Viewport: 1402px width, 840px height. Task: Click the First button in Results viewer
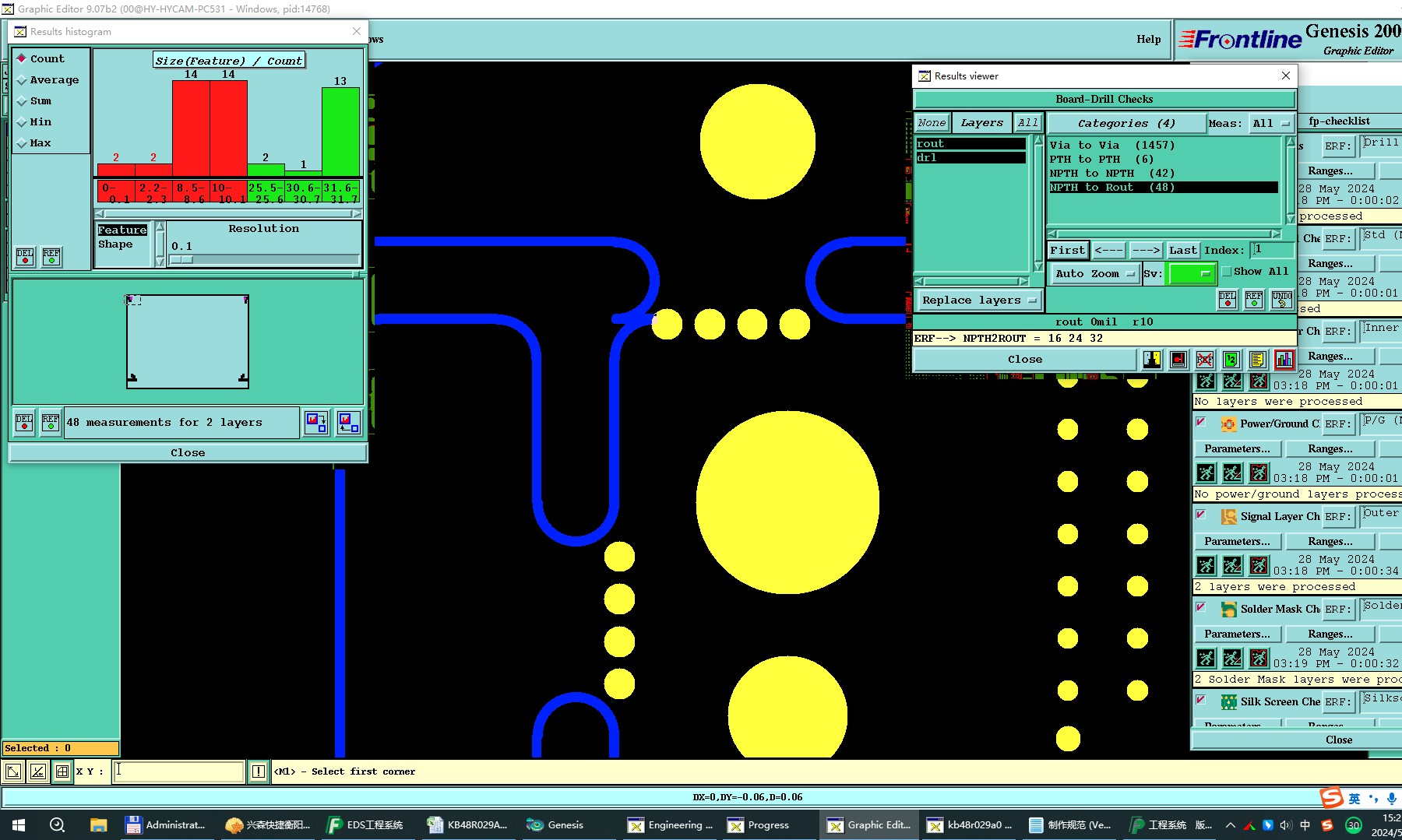(1067, 250)
